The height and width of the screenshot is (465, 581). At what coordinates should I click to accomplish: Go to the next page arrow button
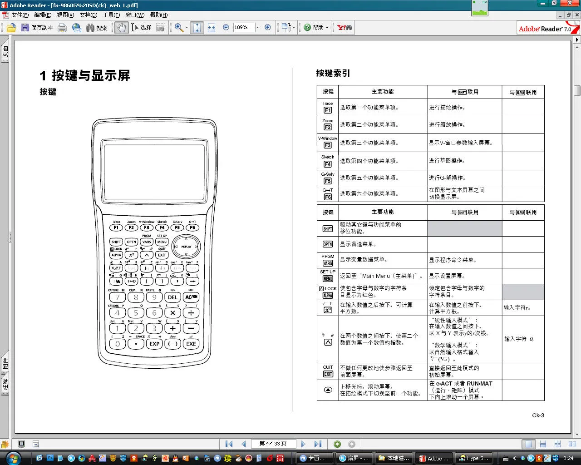click(x=303, y=444)
